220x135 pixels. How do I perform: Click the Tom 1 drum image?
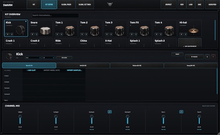pyautogui.click(x=70, y=30)
